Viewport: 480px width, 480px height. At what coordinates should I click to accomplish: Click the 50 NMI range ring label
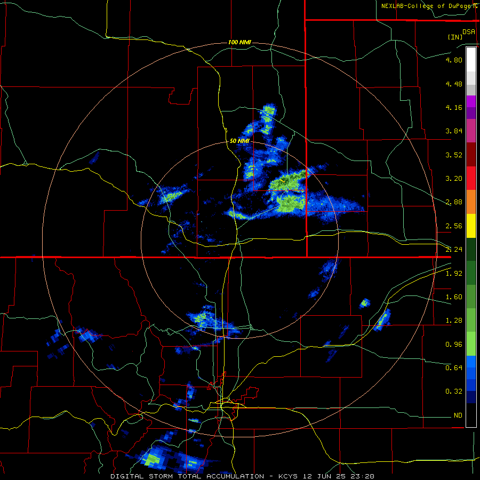(x=239, y=141)
